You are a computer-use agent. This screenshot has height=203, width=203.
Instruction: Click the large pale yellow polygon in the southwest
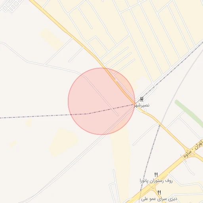63,142
